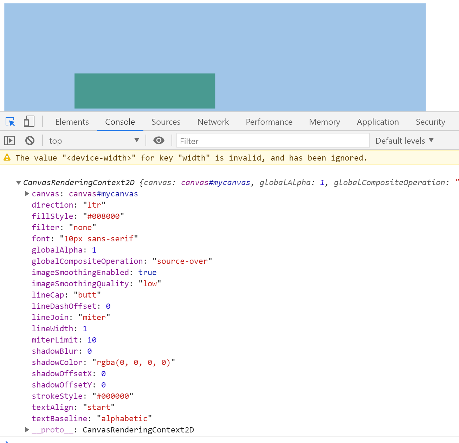This screenshot has height=443, width=459.
Task: Select the fillStyle "#008000" value
Action: tap(103, 216)
